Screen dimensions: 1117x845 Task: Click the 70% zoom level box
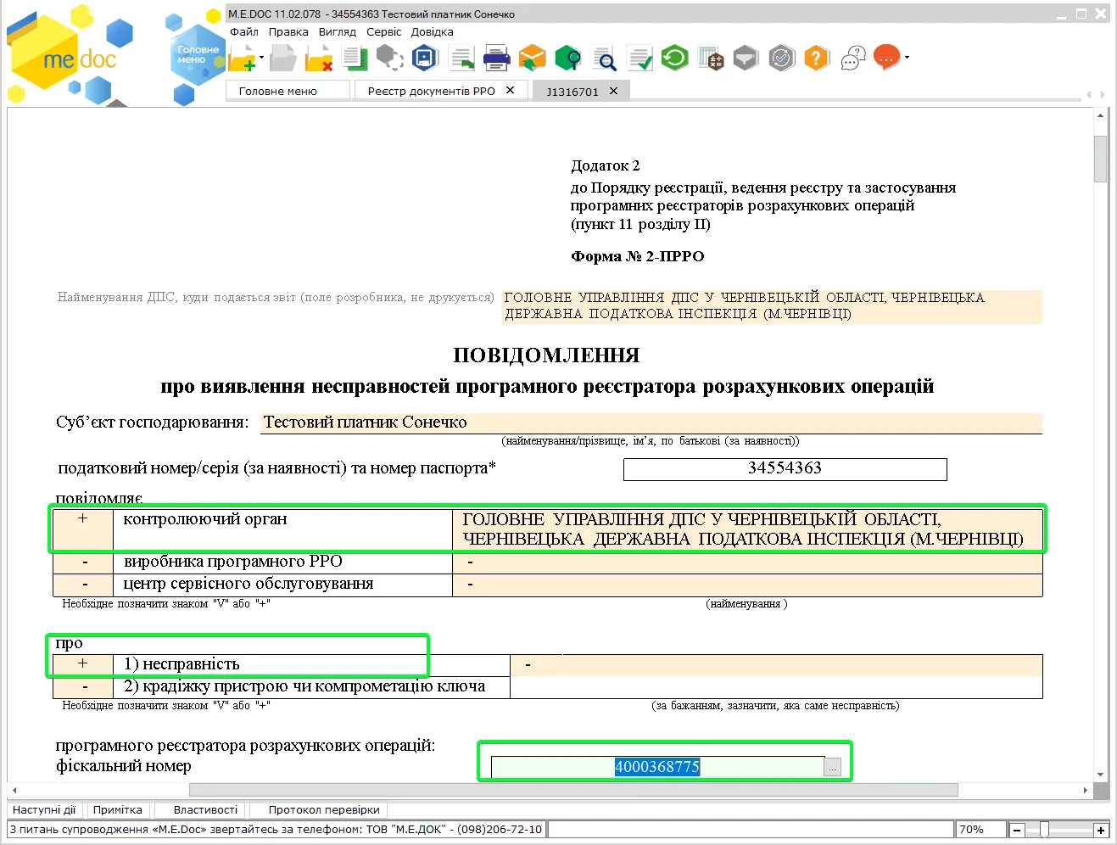click(980, 830)
